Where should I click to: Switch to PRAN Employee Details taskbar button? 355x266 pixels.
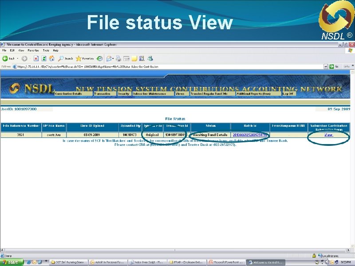point(187,262)
